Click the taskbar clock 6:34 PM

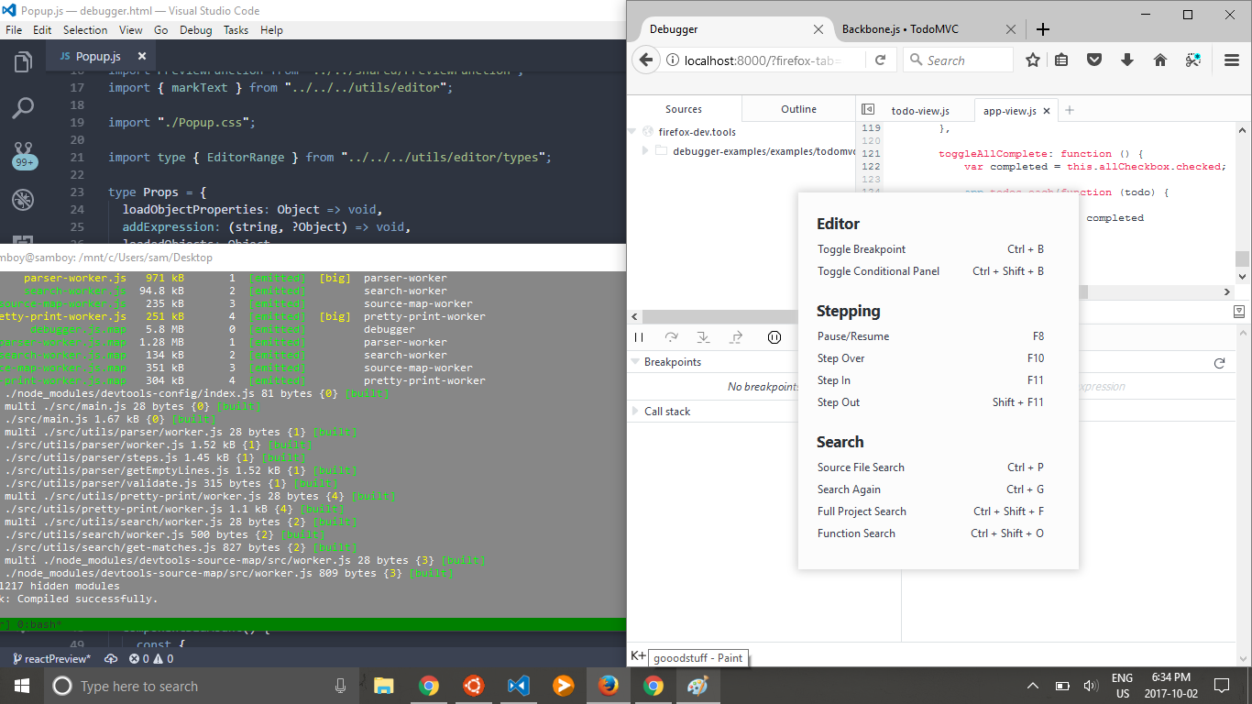coord(1170,686)
